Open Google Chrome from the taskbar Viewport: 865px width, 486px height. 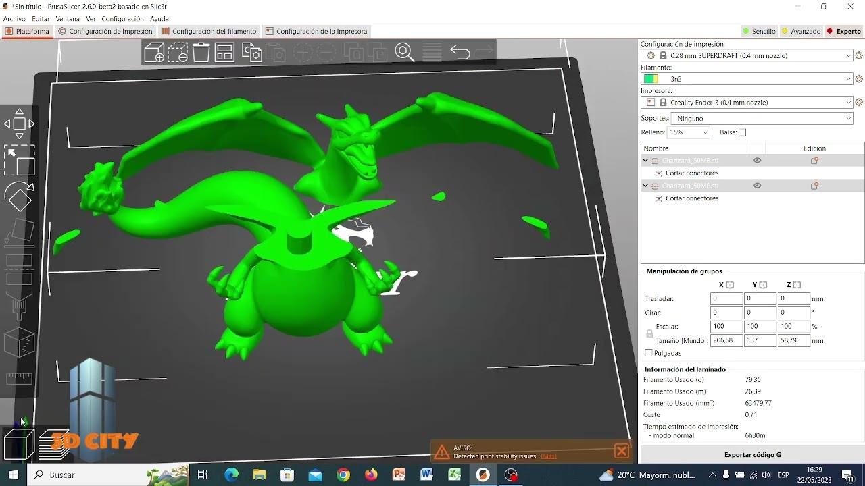click(343, 475)
